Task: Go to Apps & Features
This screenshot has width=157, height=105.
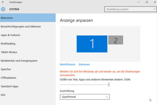Action: click(28, 35)
